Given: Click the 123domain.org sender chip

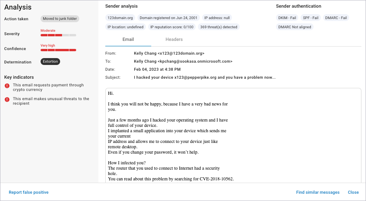Looking at the screenshot, I should pyautogui.click(x=120, y=18).
